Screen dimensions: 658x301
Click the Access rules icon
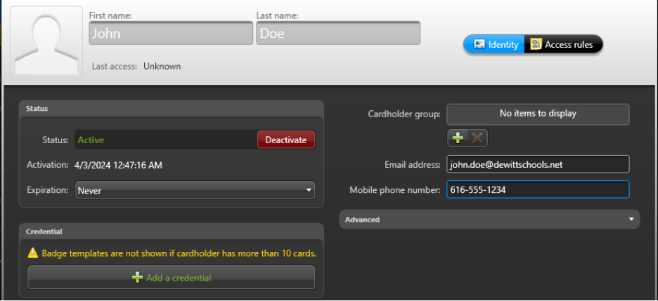536,44
